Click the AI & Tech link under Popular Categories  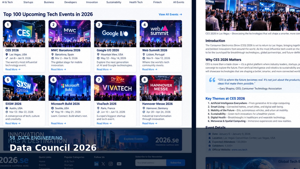pyautogui.click(x=69, y=161)
